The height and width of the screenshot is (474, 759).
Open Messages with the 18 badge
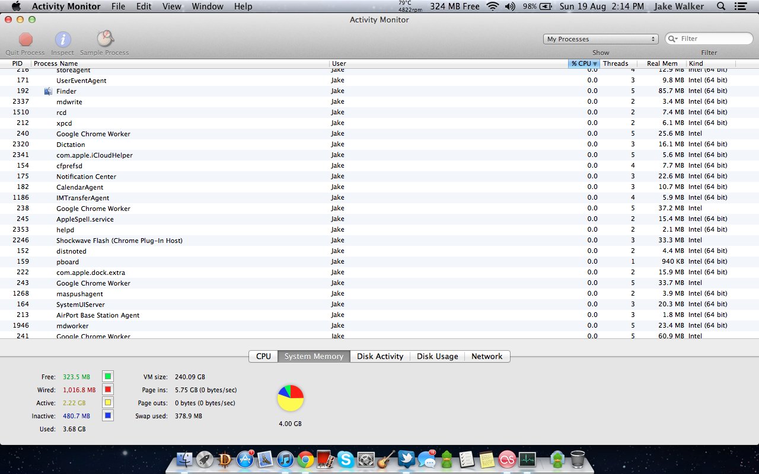coord(426,459)
